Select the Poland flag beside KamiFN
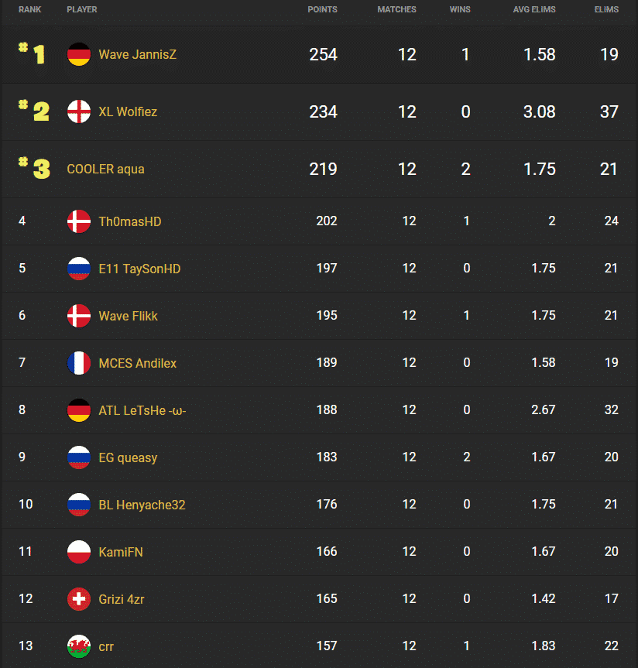 coord(78,551)
